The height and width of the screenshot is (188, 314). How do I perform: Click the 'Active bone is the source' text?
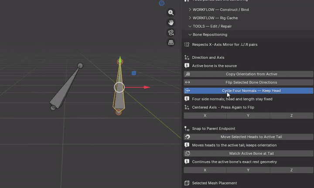[x=214, y=66]
